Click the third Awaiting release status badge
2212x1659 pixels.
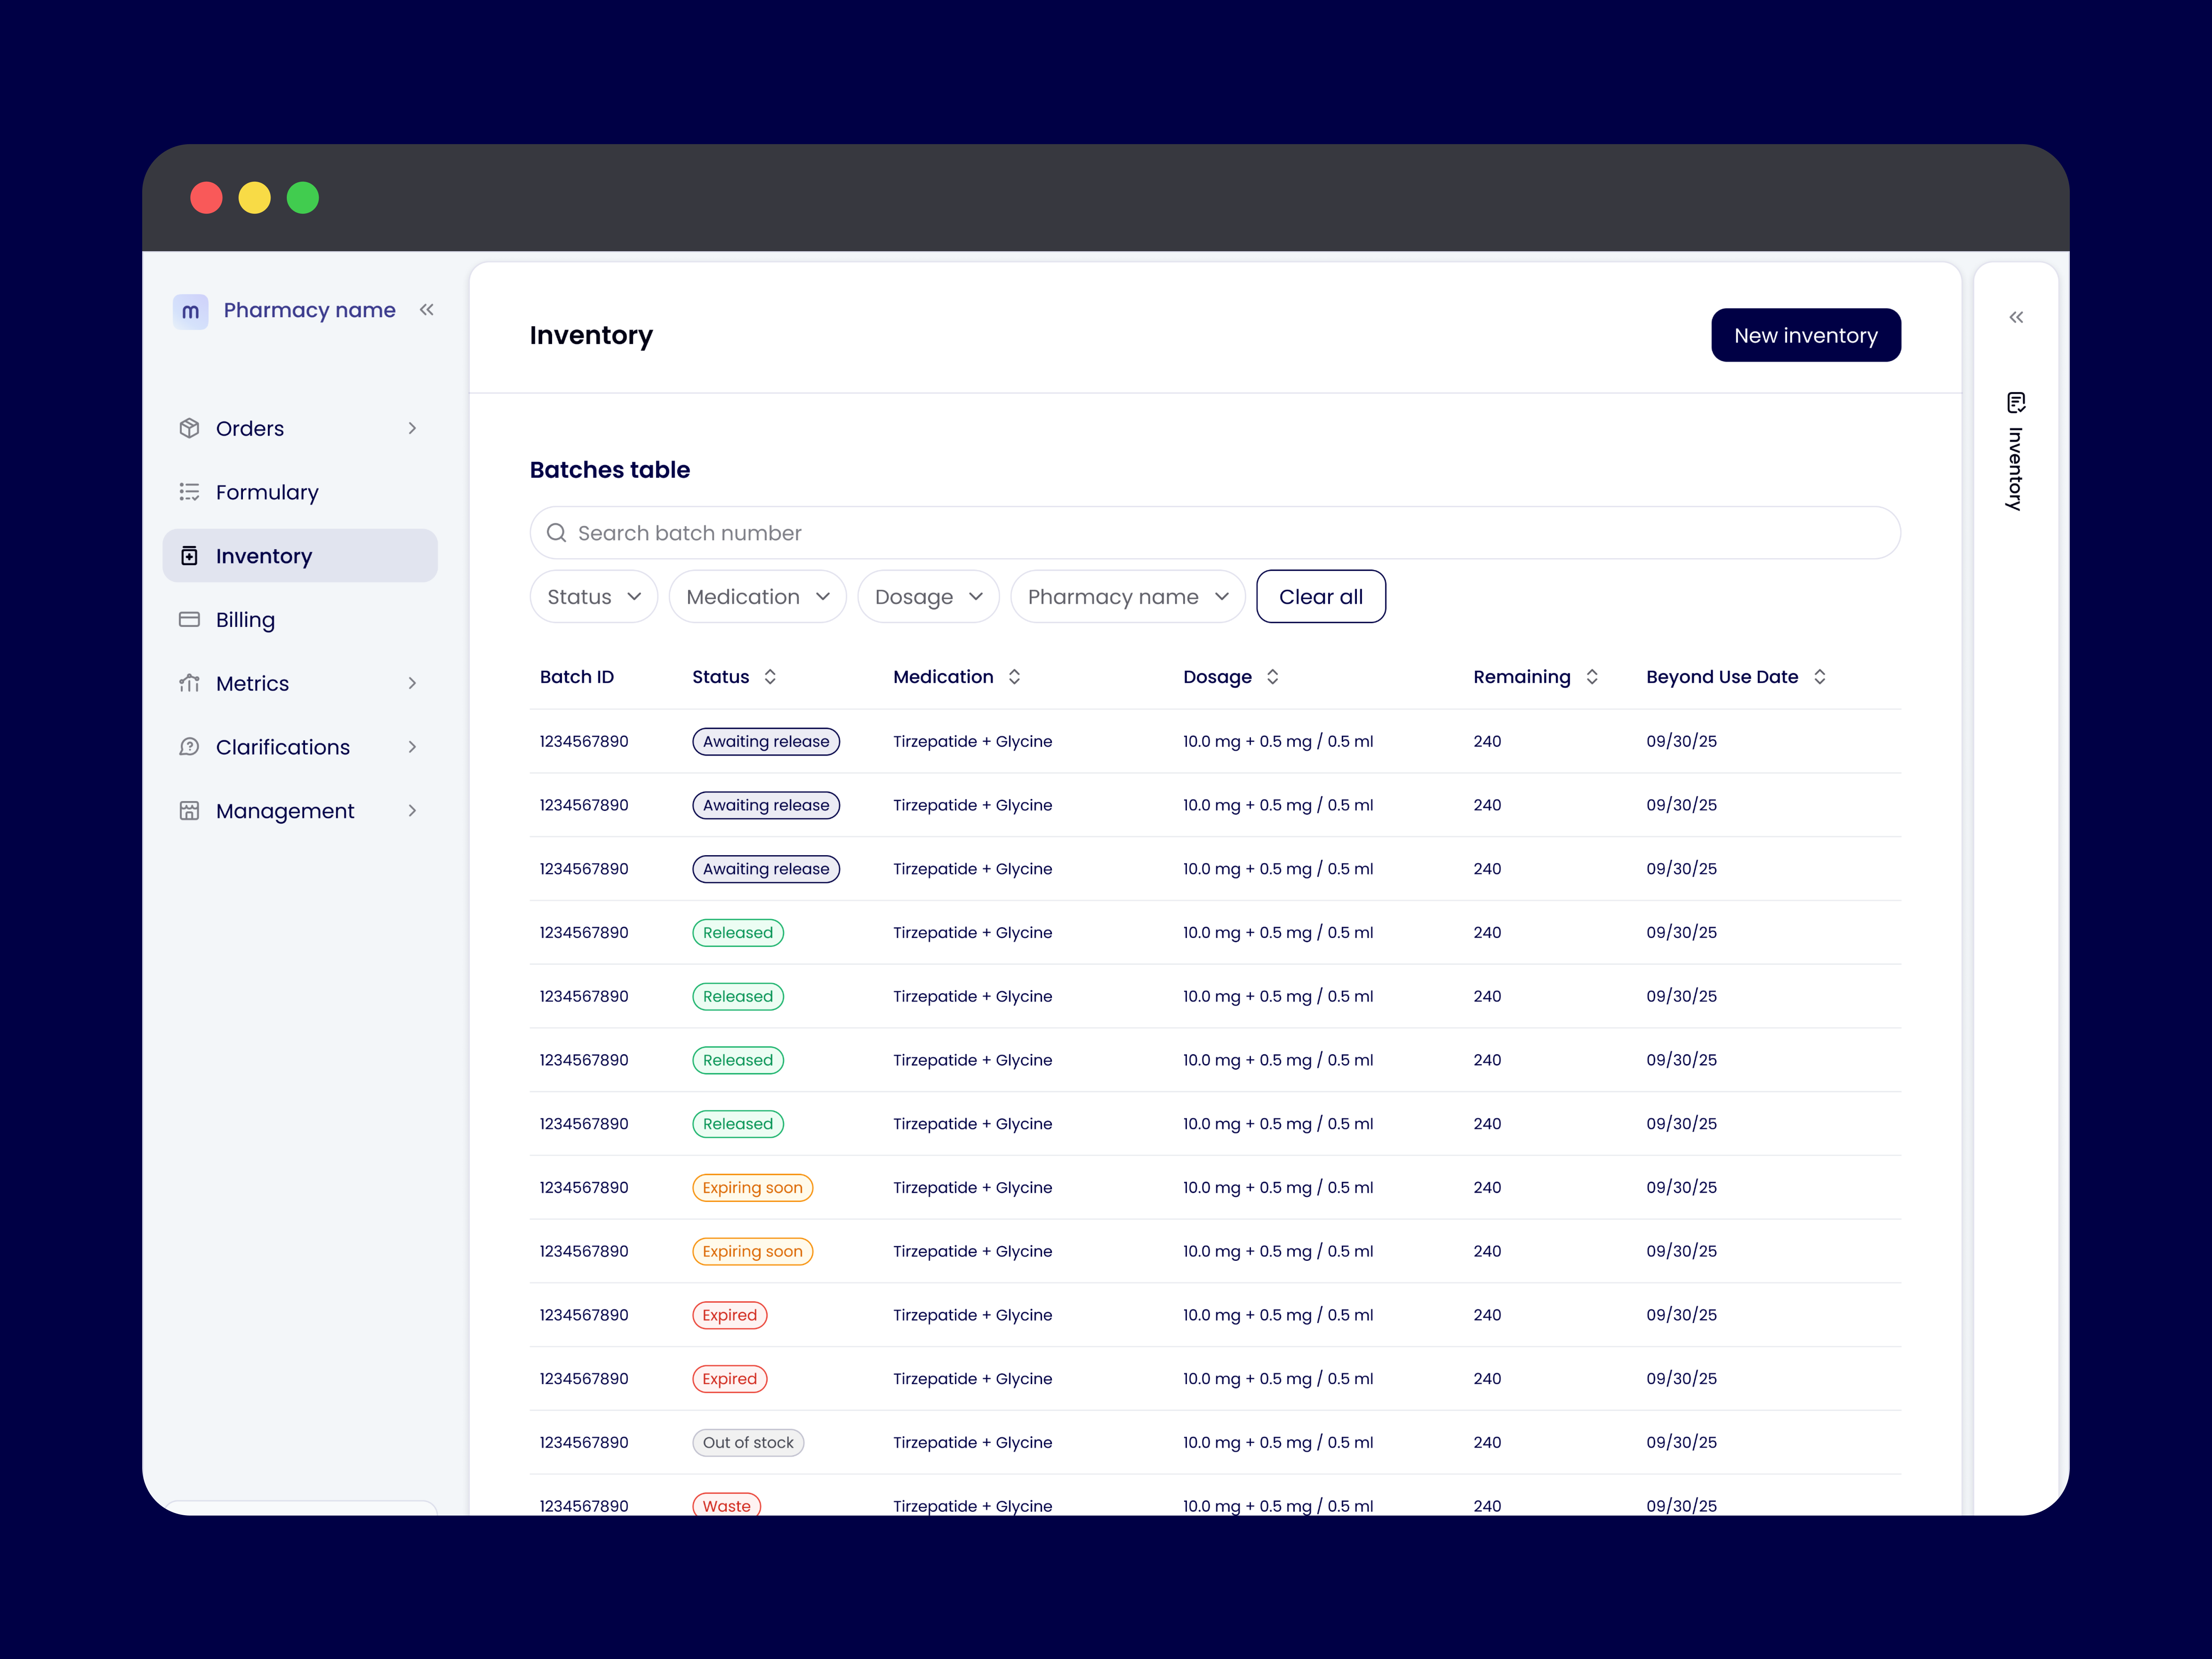pyautogui.click(x=766, y=869)
